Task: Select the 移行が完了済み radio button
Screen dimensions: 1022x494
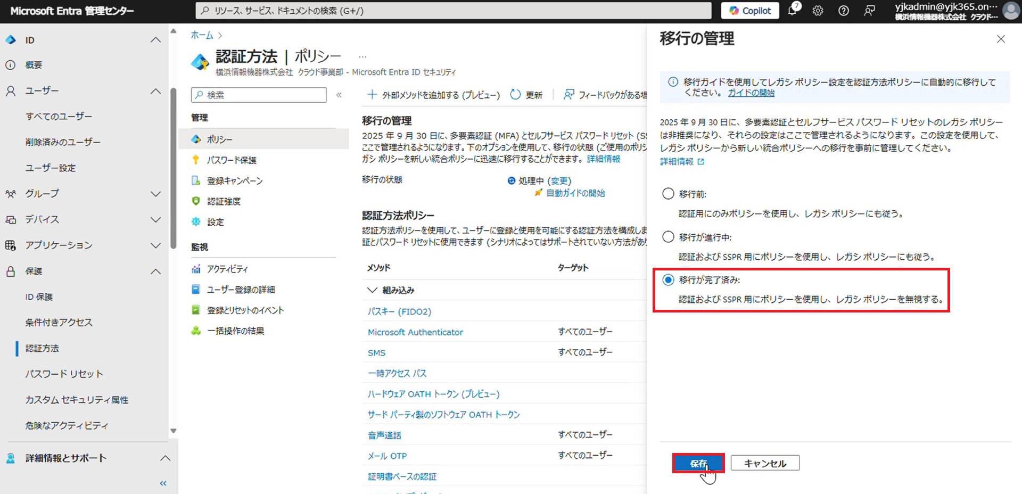Action: pos(668,280)
